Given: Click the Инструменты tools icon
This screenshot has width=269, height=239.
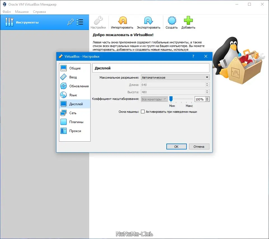Looking at the screenshot, I should click(x=9, y=22).
